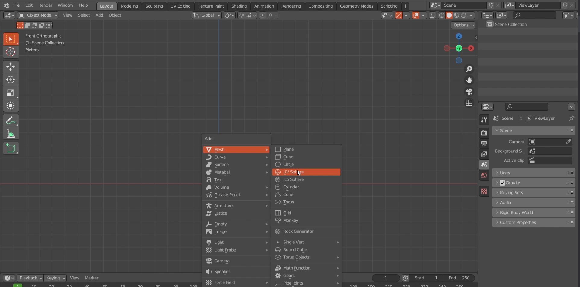Image resolution: width=580 pixels, height=287 pixels.
Task: Open the Render menu
Action: tap(45, 5)
